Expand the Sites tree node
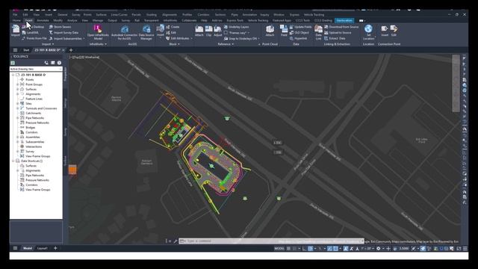The height and width of the screenshot is (269, 478). tap(18, 104)
